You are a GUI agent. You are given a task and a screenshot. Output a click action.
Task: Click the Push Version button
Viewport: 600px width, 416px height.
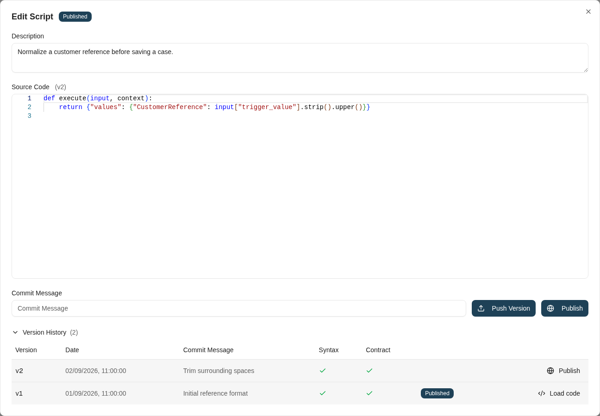click(x=504, y=308)
